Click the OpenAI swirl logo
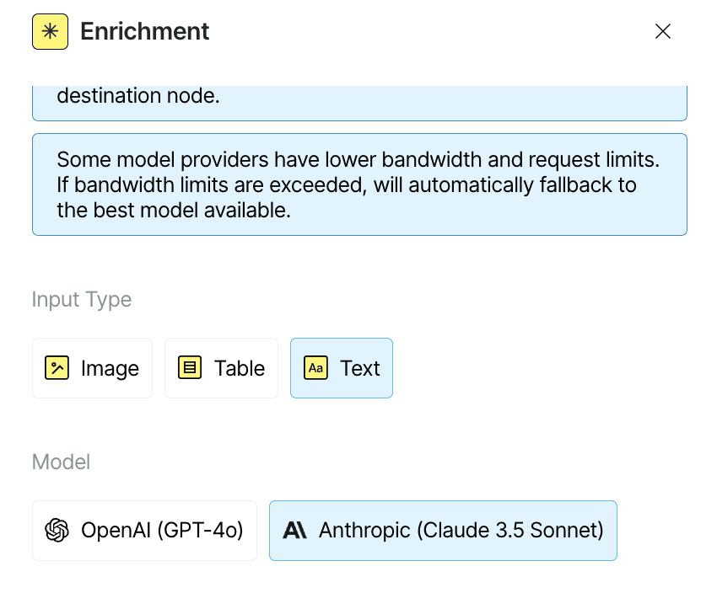Image resolution: width=717 pixels, height=593 pixels. (x=57, y=531)
